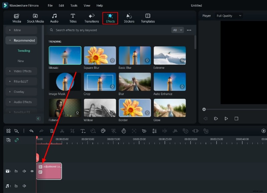Screen dimensions: 267x193
Task: Click the Delete (trash) icon
Action: point(52,131)
